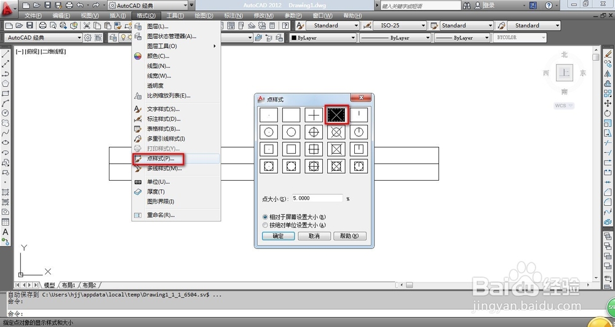Image resolution: width=615 pixels, height=327 pixels.
Task: Choose single dot point style
Action: (x=268, y=115)
